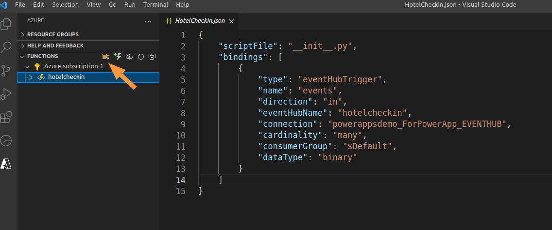This screenshot has width=552, height=230.
Task: Click the "binary" dataType value
Action: click(338, 158)
